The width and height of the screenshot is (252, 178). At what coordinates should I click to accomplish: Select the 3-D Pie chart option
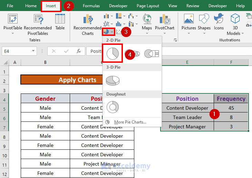(x=113, y=80)
